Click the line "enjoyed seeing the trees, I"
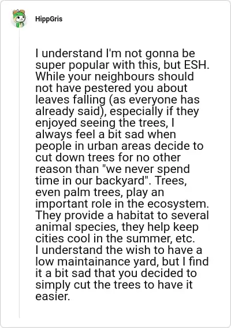231x328 pixels. (105, 123)
